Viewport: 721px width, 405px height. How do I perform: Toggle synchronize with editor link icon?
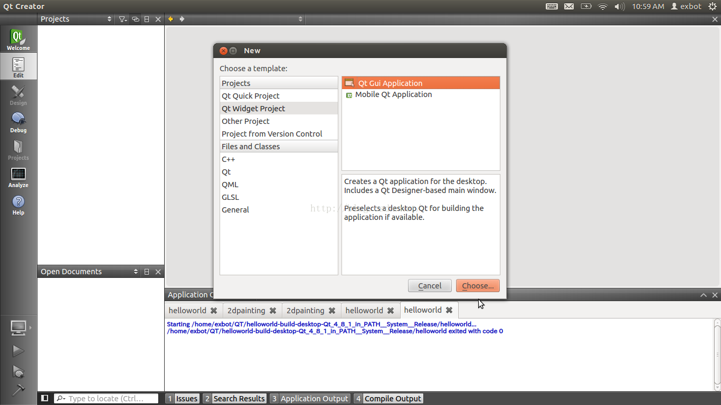pos(136,19)
